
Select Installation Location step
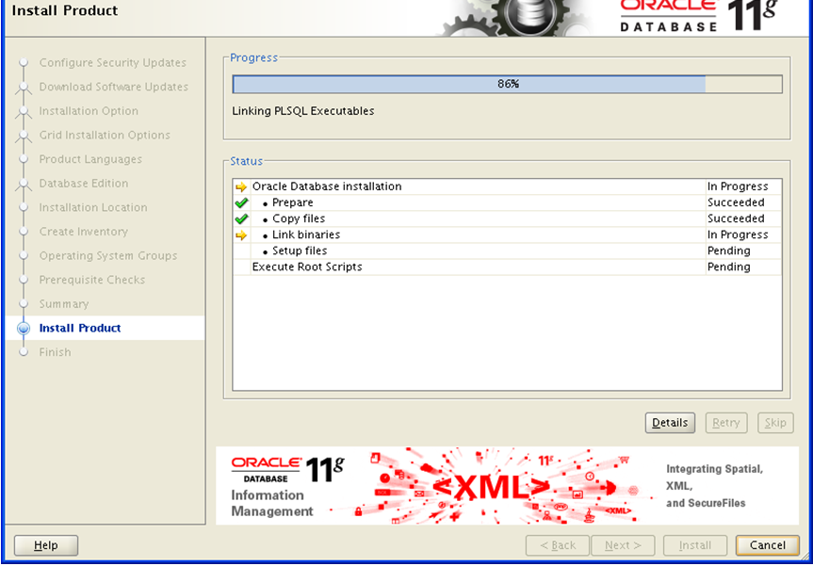tap(93, 207)
